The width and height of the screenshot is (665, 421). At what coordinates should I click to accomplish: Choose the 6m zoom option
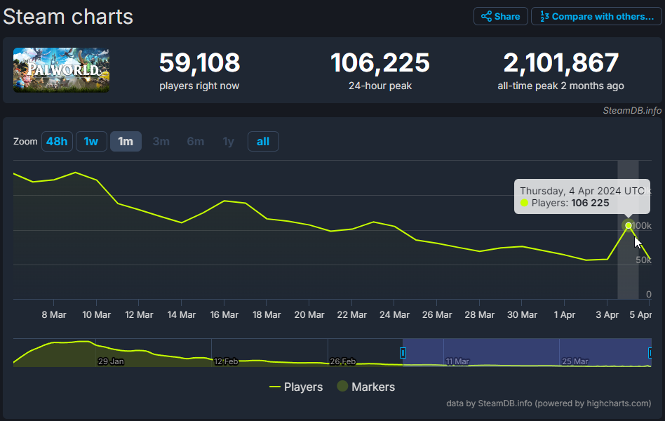coord(195,142)
